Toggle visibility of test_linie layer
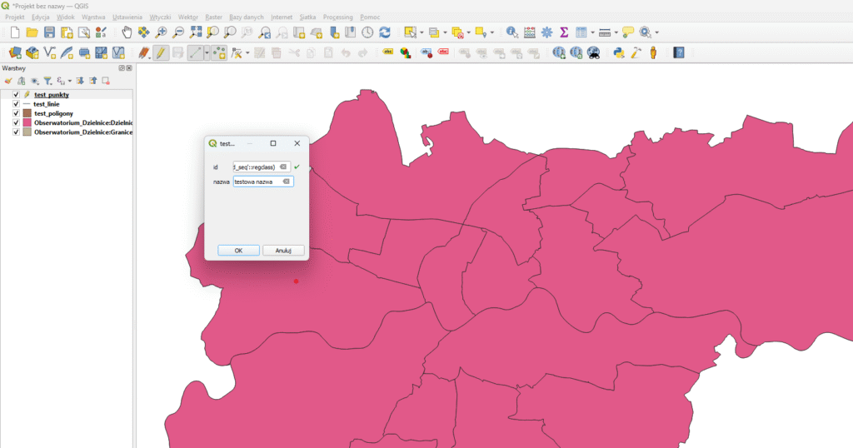The image size is (853, 448). click(x=16, y=104)
